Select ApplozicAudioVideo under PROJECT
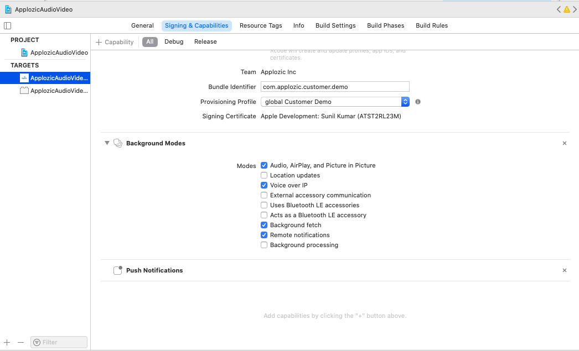579x351 pixels. [55, 53]
